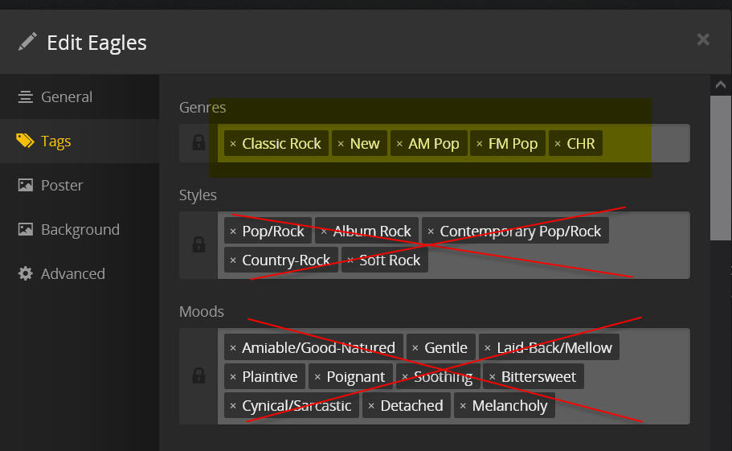Click the Genres heading

(x=202, y=108)
